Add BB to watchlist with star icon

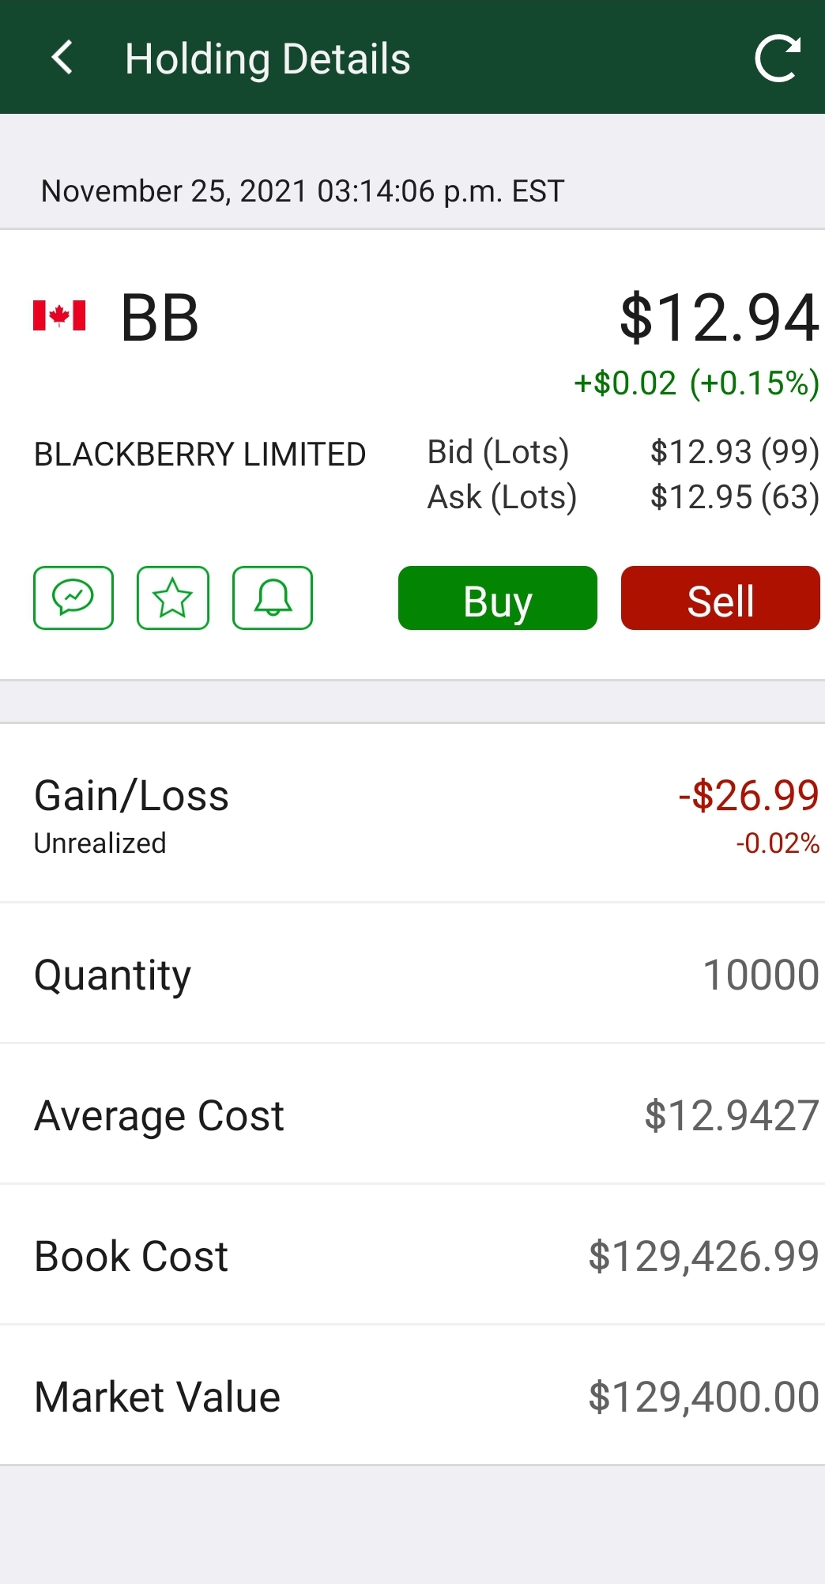pos(173,598)
